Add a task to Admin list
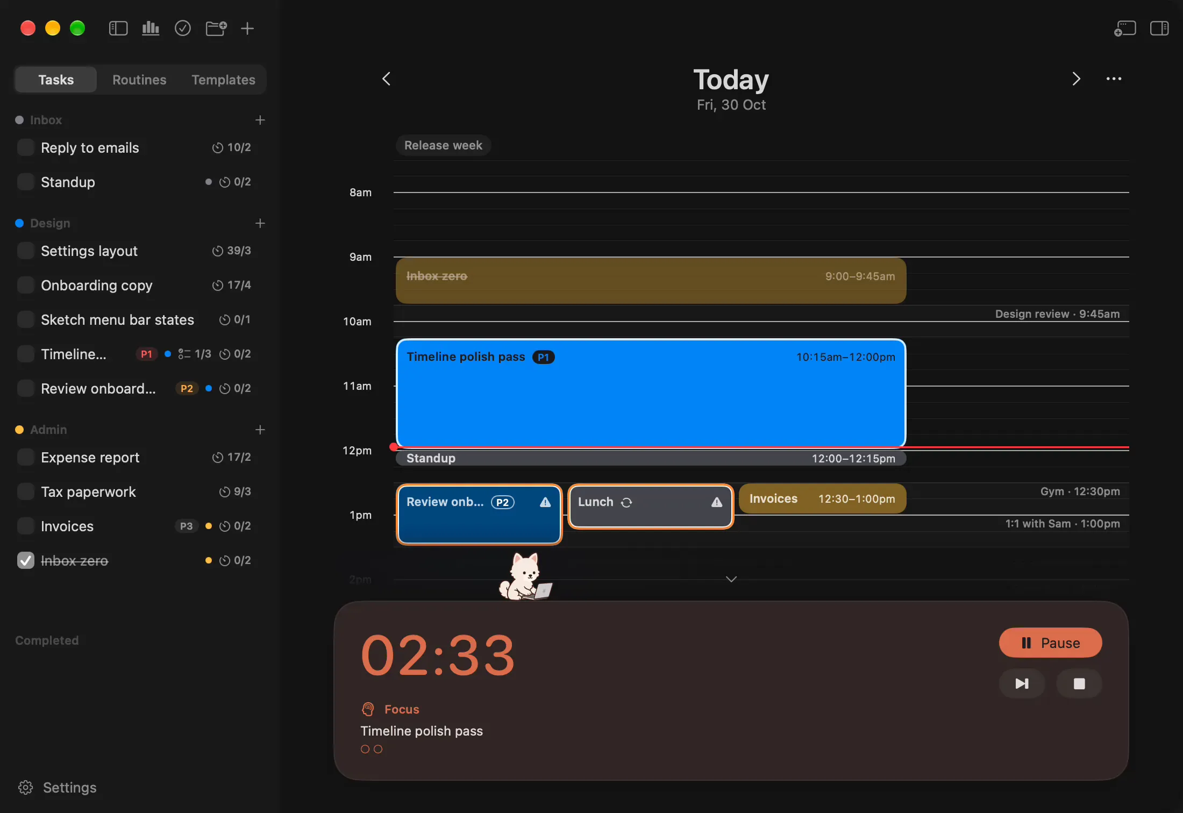 [260, 430]
